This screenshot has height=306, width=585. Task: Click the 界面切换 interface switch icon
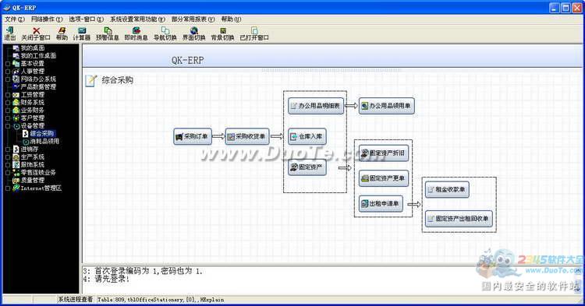[x=193, y=33]
